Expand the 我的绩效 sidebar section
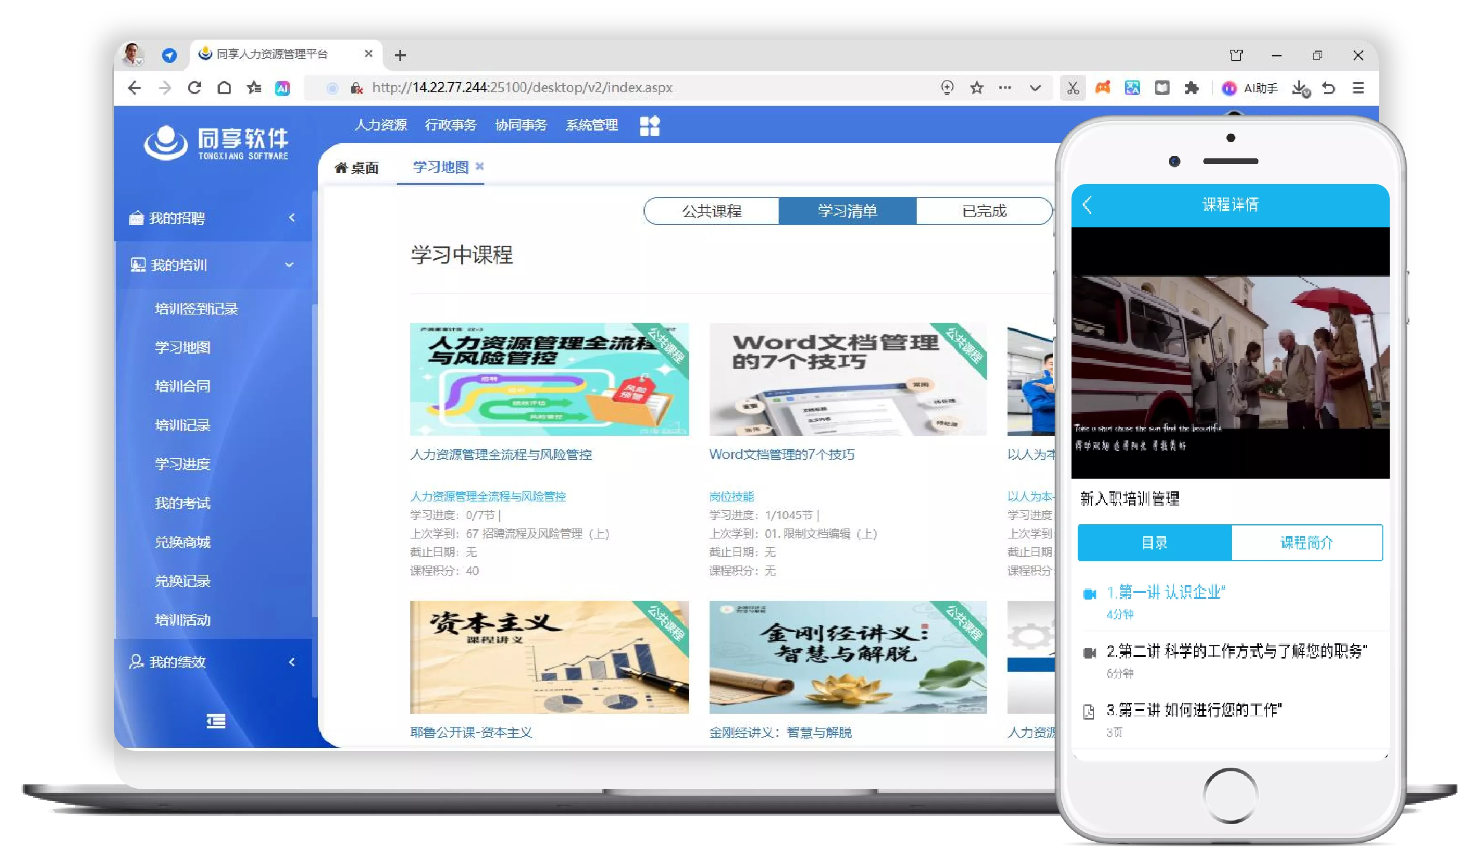Viewport: 1473px width, 848px height. (213, 661)
